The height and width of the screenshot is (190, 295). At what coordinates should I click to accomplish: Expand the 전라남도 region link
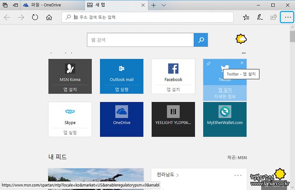point(168,175)
